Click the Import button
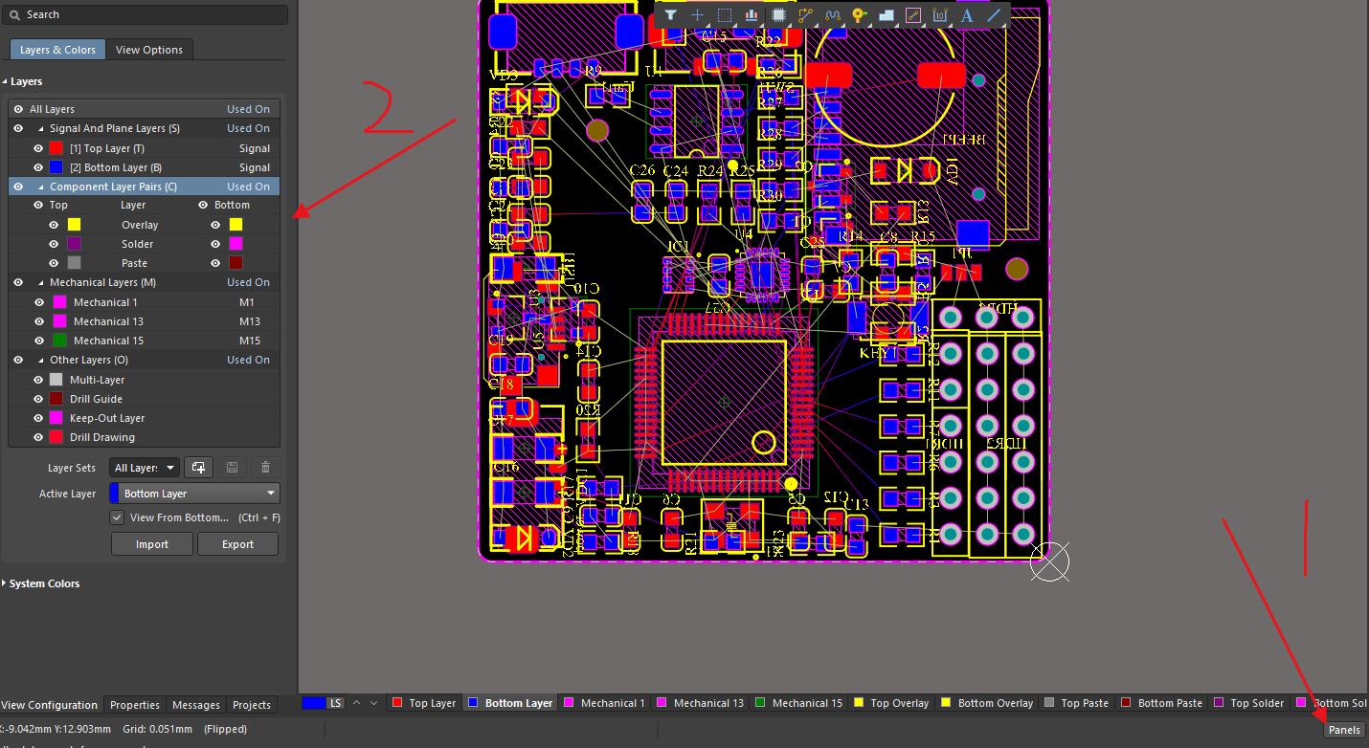Viewport: 1369px width, 748px height. 151,544
